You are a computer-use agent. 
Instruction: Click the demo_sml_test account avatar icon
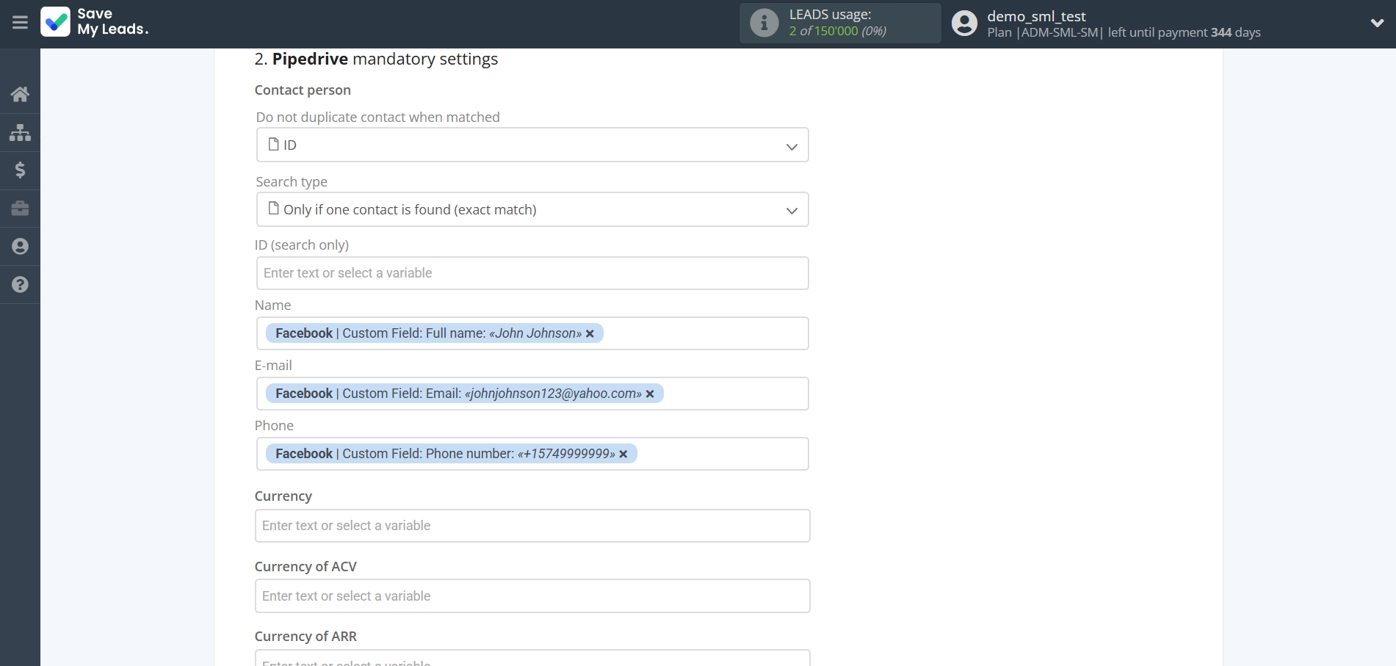[x=964, y=23]
